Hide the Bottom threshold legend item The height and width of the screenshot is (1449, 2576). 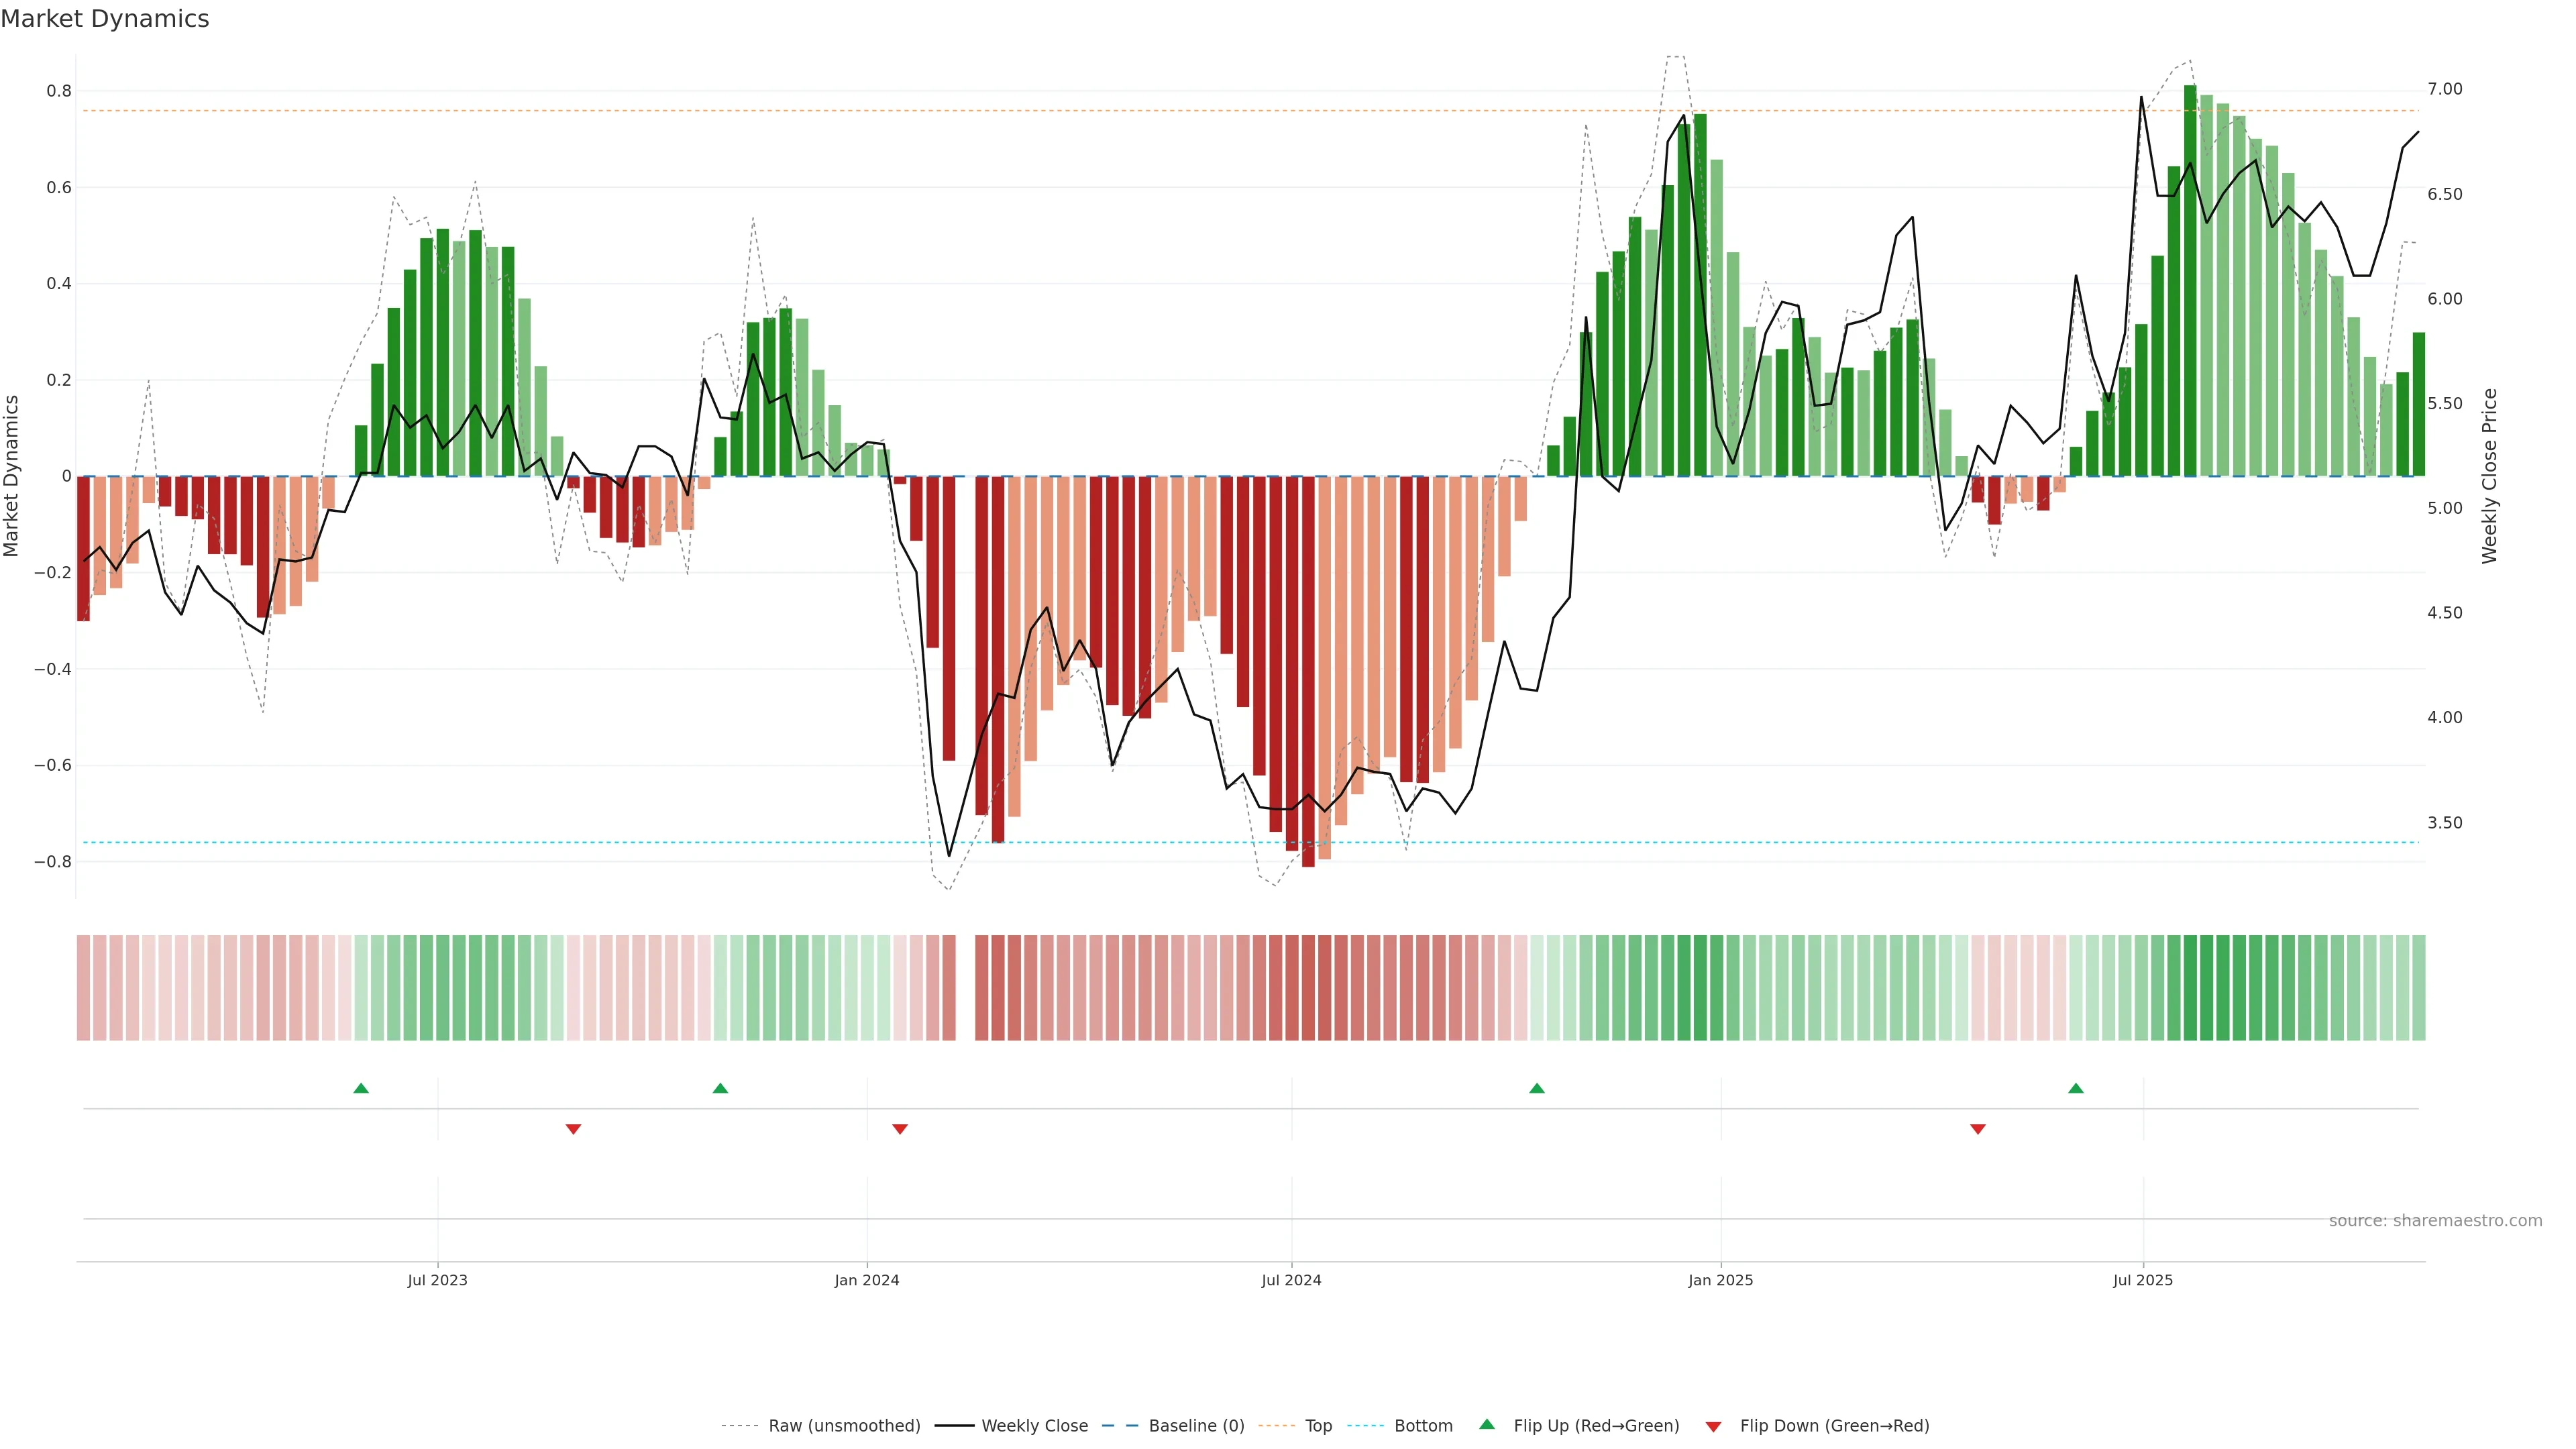click(1423, 1426)
